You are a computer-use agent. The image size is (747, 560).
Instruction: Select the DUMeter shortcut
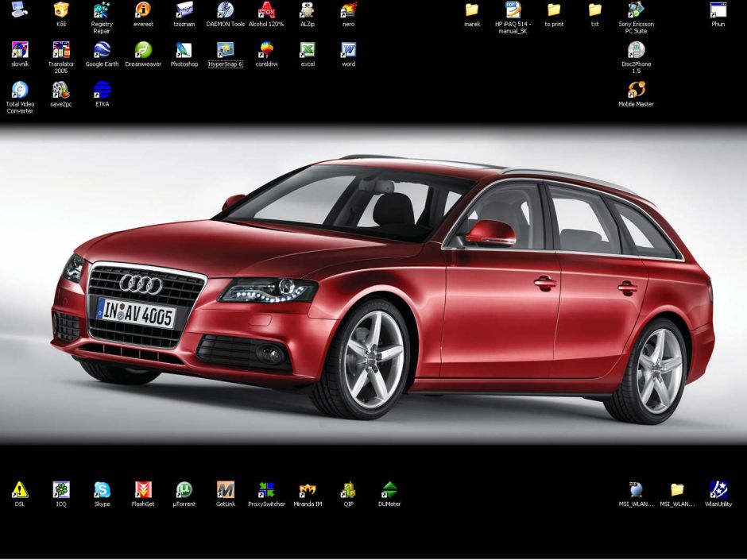point(389,490)
